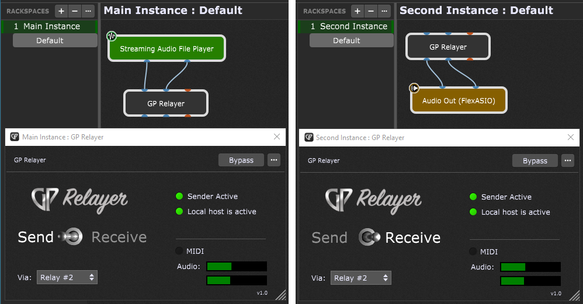Click the Streaming Audio File Player block
This screenshot has width=583, height=304.
point(166,48)
